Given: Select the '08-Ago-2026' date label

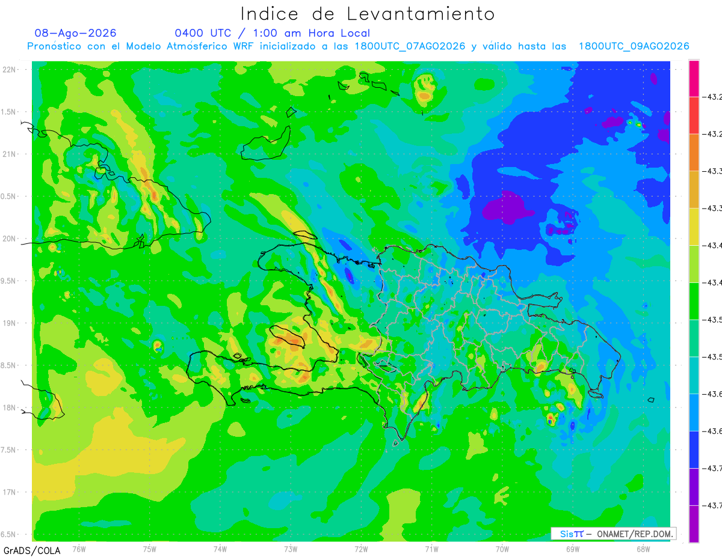Looking at the screenshot, I should click(x=76, y=33).
